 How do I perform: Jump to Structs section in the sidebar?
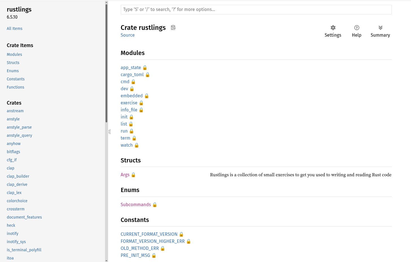point(13,63)
